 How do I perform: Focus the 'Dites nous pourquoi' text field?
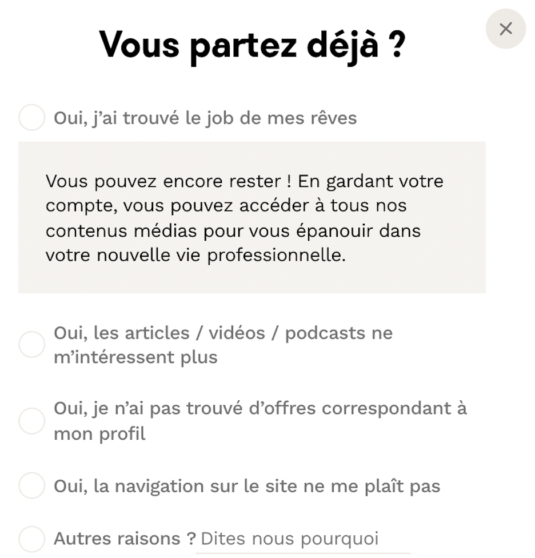pos(303,539)
